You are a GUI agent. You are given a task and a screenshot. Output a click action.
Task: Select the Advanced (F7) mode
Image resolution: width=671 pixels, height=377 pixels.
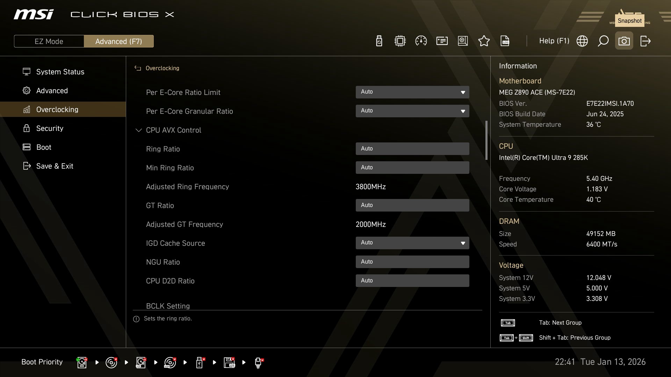point(118,41)
